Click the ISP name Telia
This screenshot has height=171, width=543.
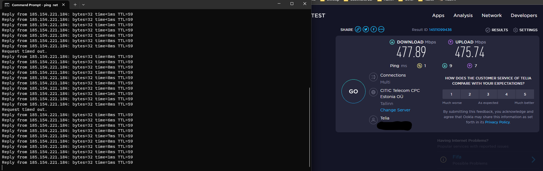(x=385, y=118)
